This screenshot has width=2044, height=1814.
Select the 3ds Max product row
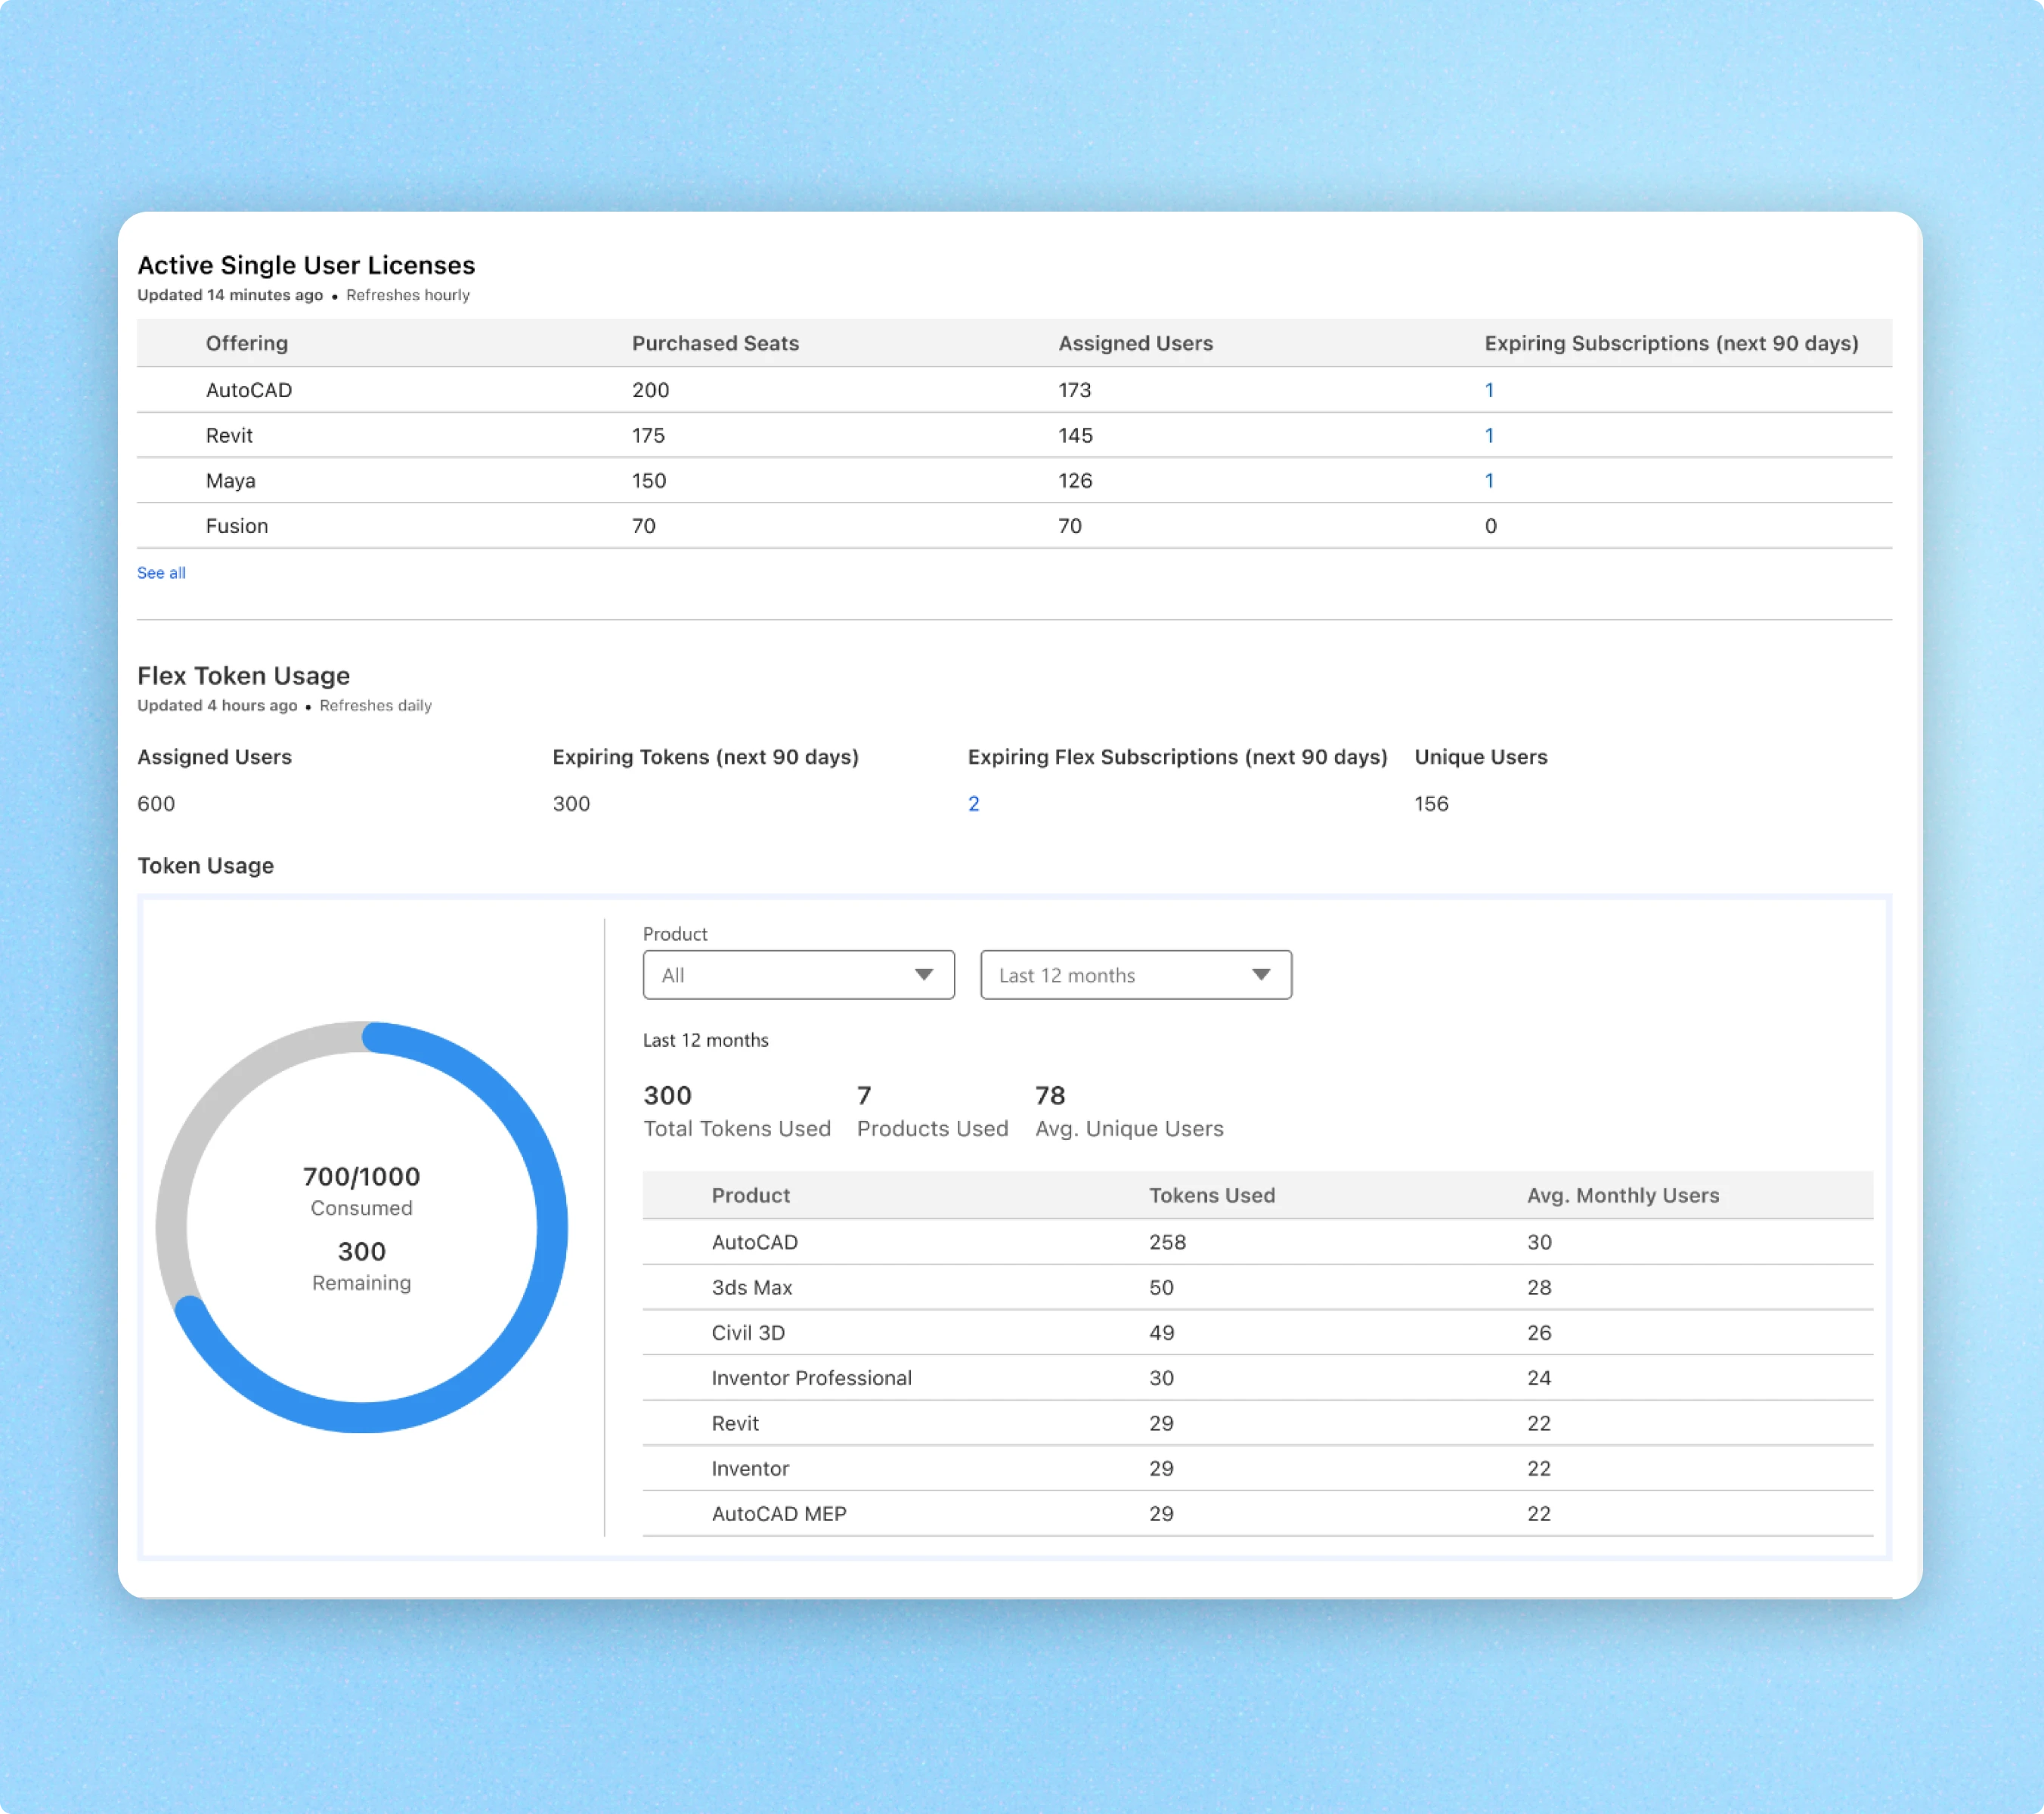point(1257,1287)
